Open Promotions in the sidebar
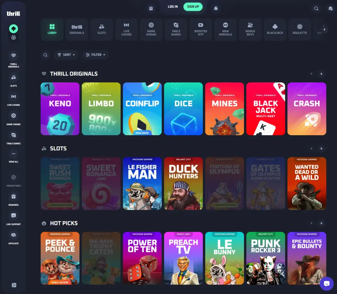 [x=13, y=180]
